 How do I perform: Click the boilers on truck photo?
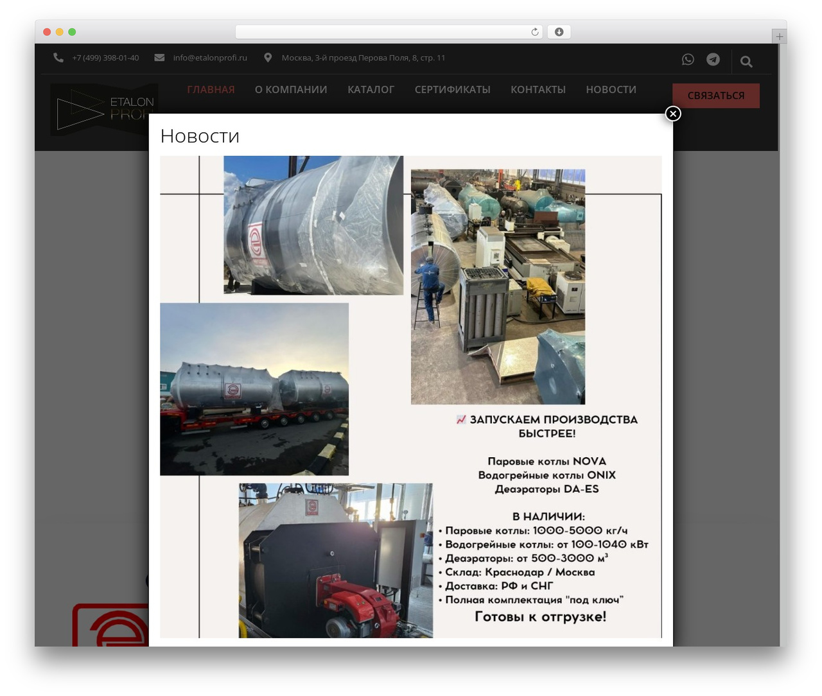click(x=254, y=389)
